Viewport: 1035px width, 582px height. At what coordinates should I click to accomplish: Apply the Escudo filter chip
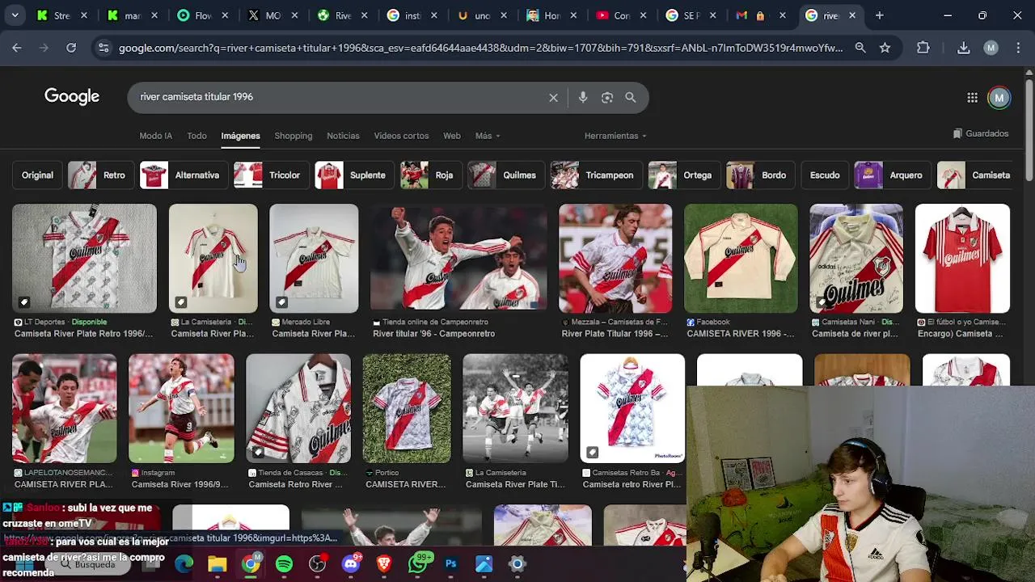[825, 175]
